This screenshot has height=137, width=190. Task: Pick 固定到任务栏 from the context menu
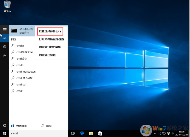click(47, 55)
